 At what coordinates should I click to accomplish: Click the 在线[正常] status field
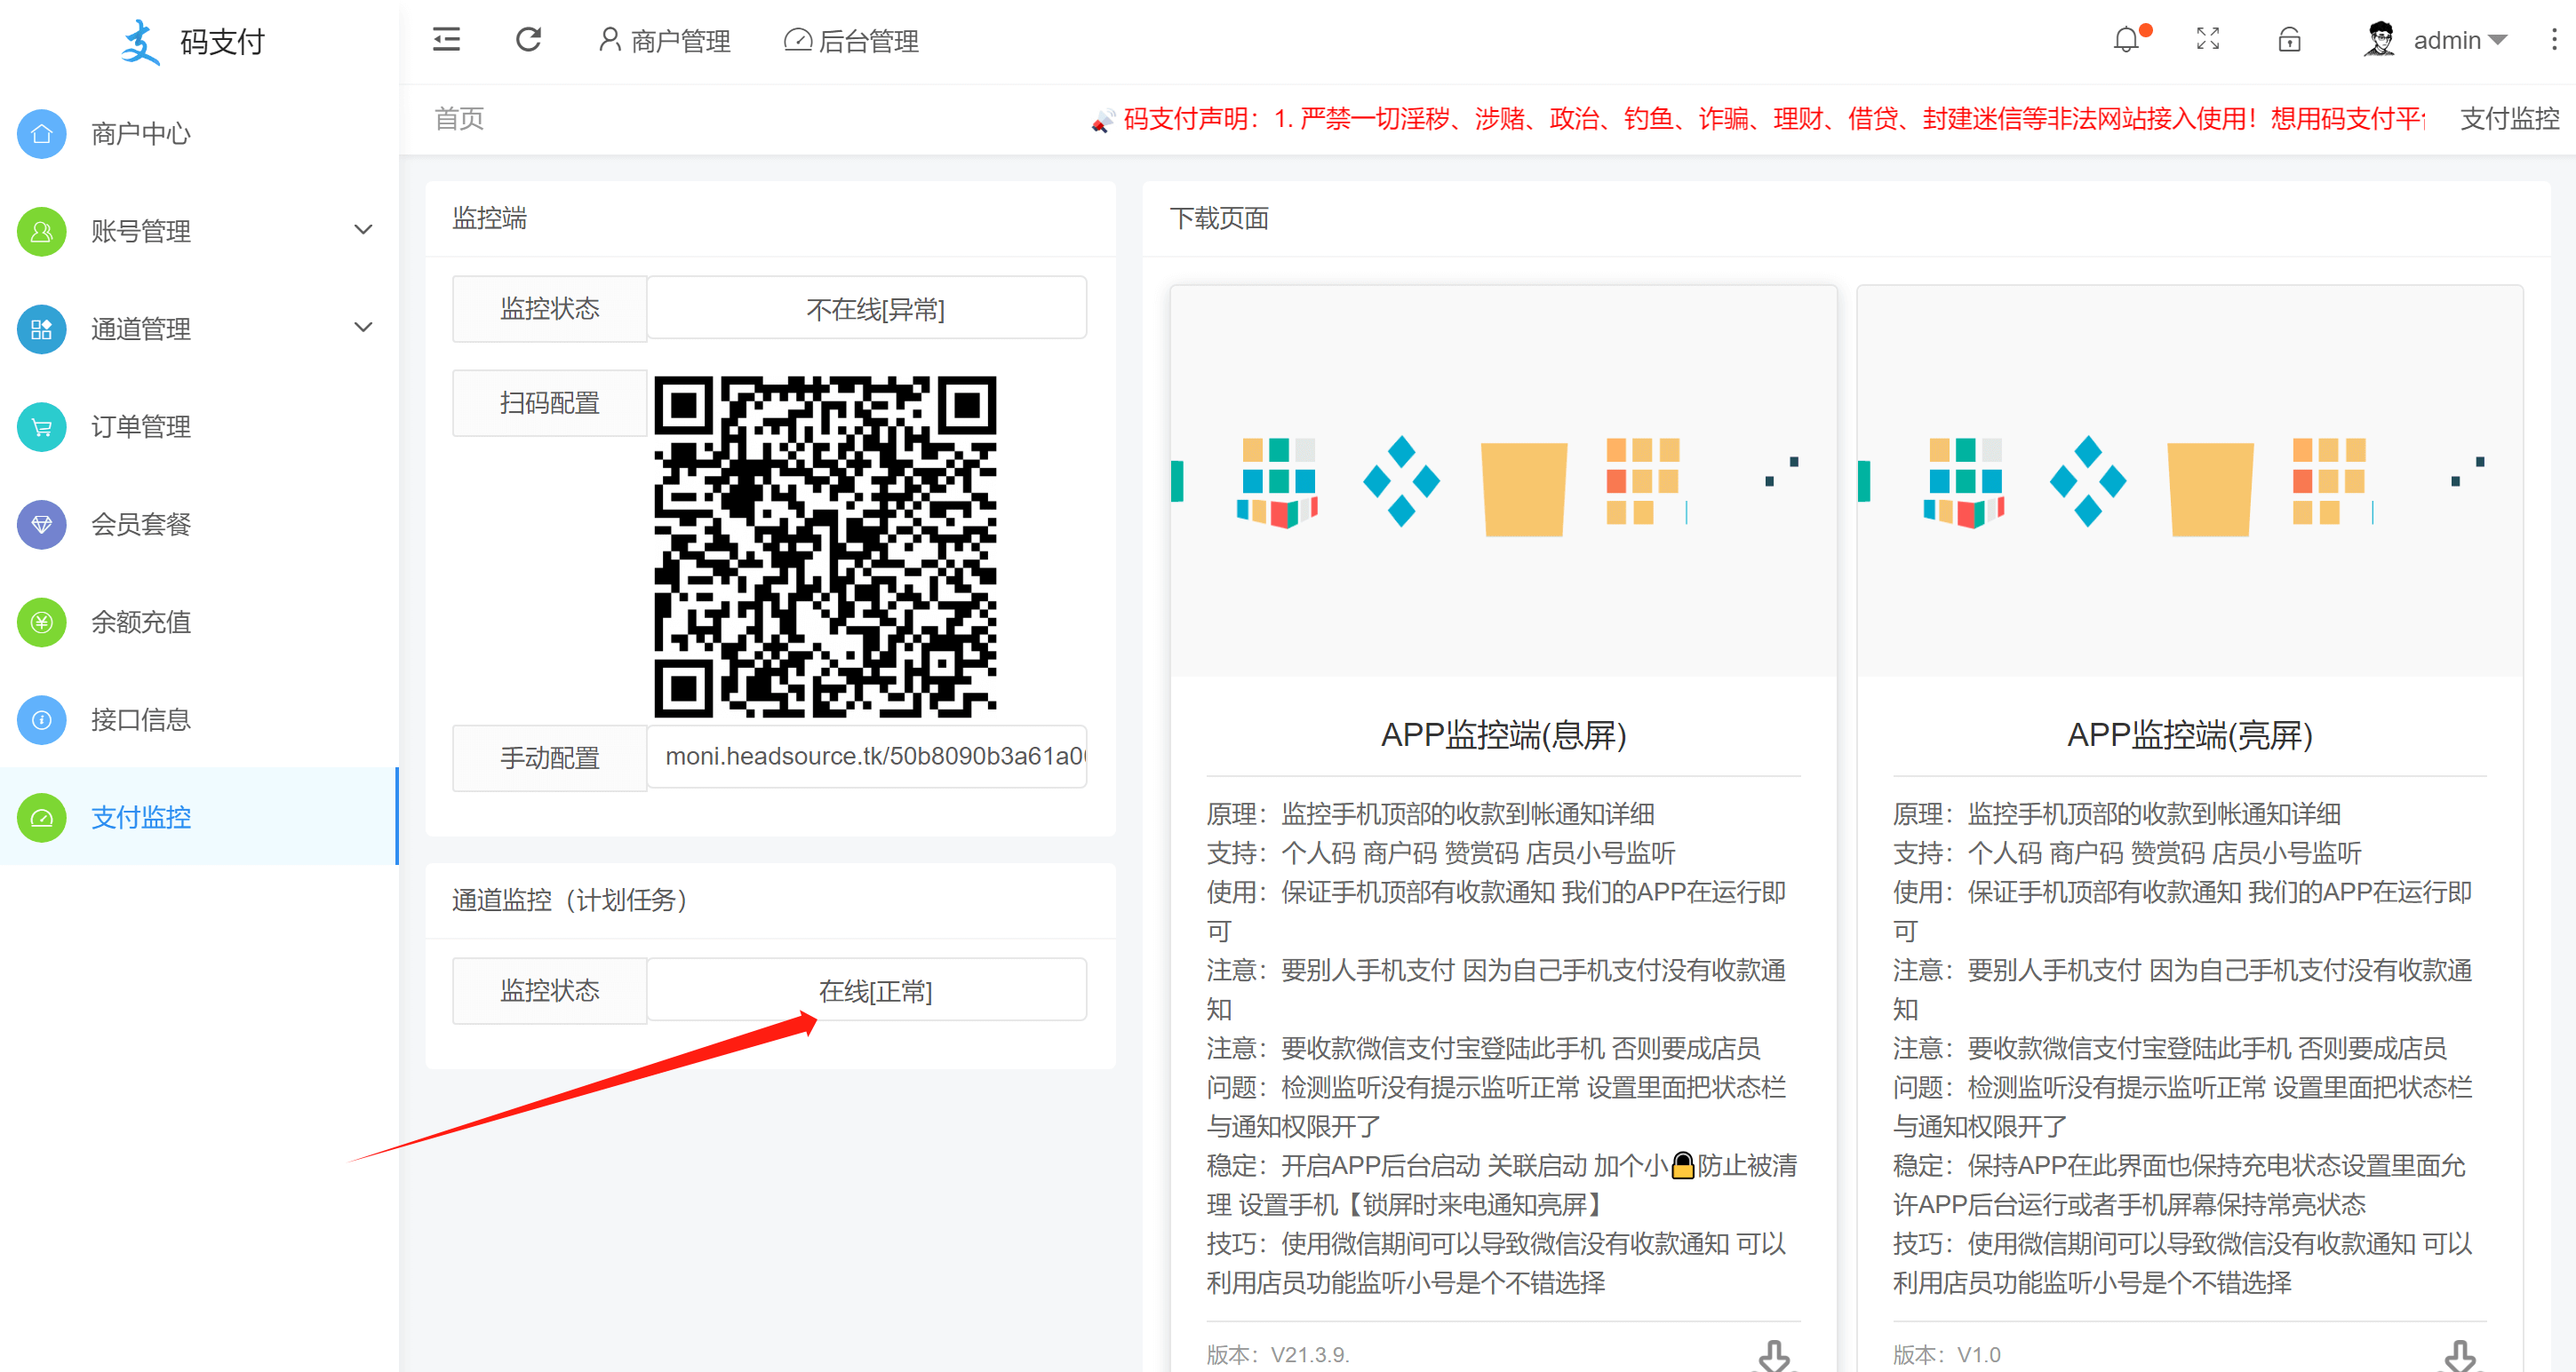click(x=867, y=990)
